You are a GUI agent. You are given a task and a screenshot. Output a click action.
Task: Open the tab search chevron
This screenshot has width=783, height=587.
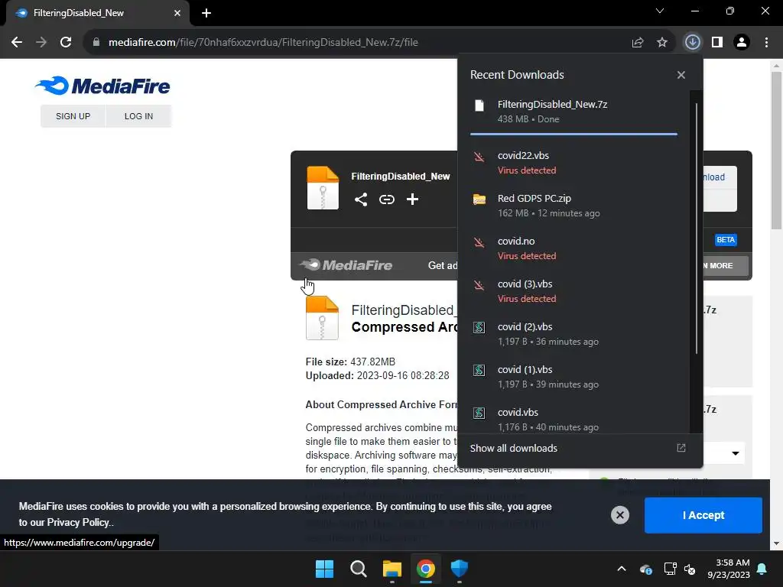[660, 11]
